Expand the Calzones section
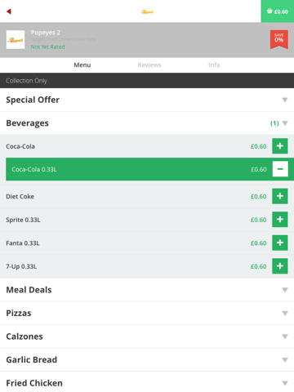The image size is (294, 392). click(x=147, y=336)
